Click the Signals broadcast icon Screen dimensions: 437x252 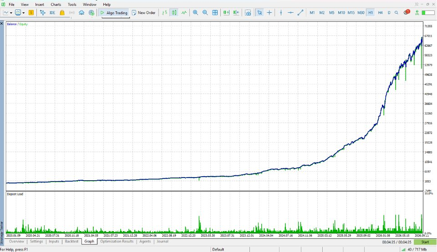pos(72,13)
